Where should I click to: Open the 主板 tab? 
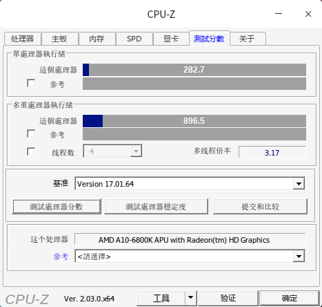coord(59,39)
